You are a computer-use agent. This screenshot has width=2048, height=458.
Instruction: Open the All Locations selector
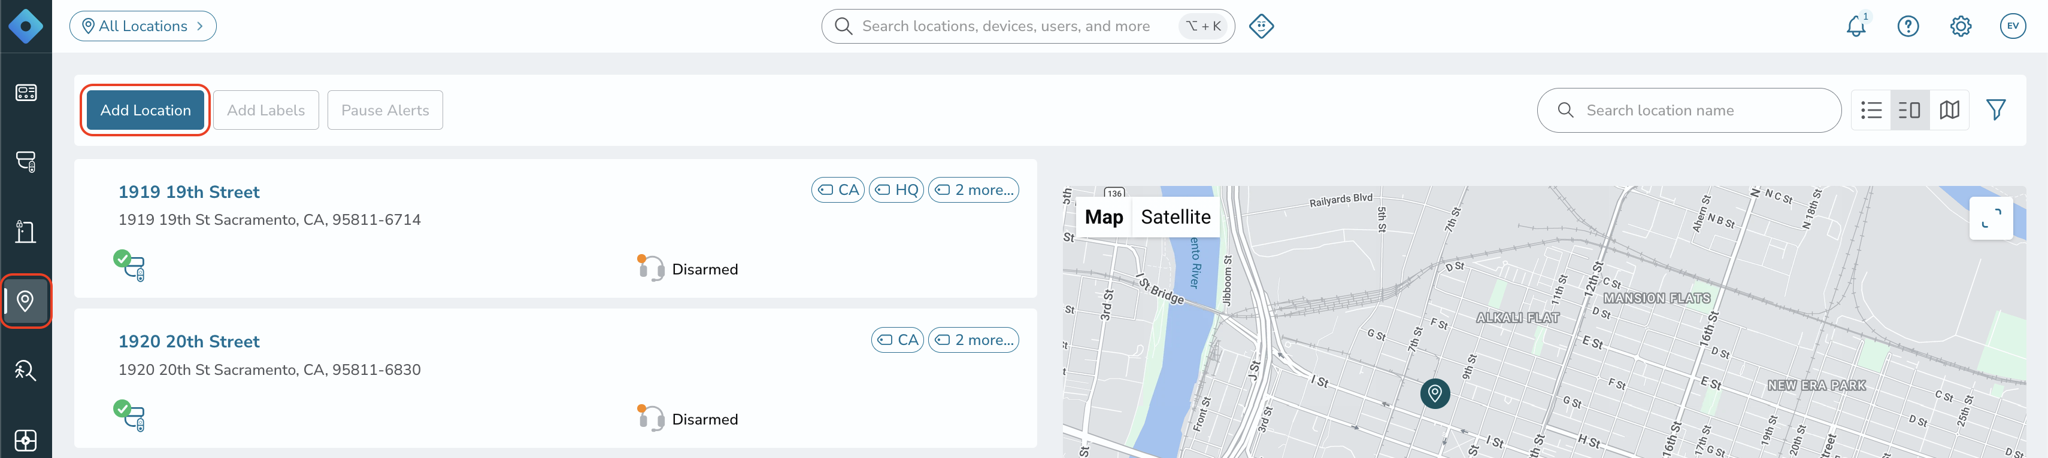pos(143,26)
